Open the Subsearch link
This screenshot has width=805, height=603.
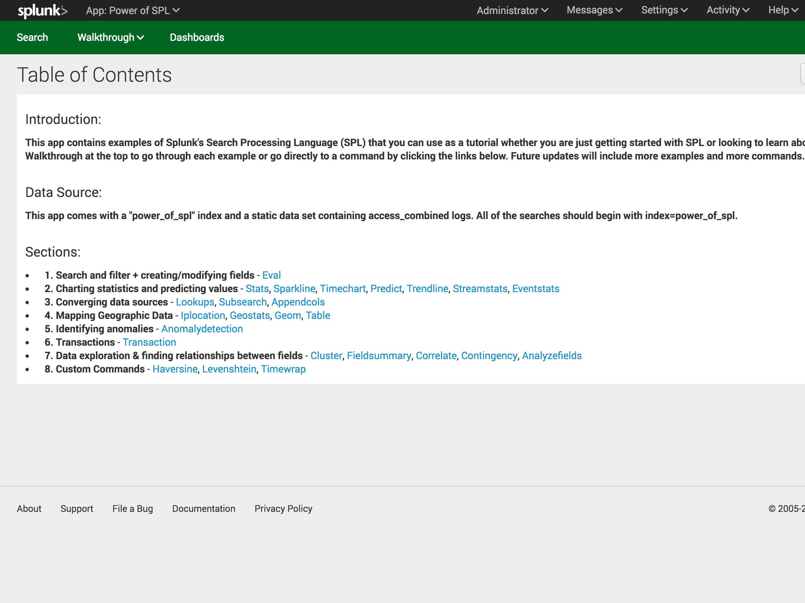click(243, 302)
